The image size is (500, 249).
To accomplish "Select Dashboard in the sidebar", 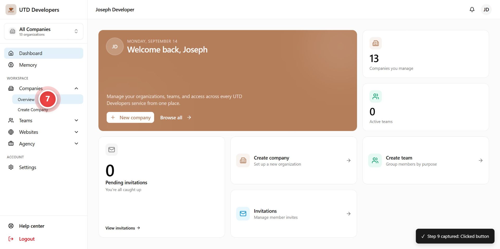I will (x=44, y=53).
